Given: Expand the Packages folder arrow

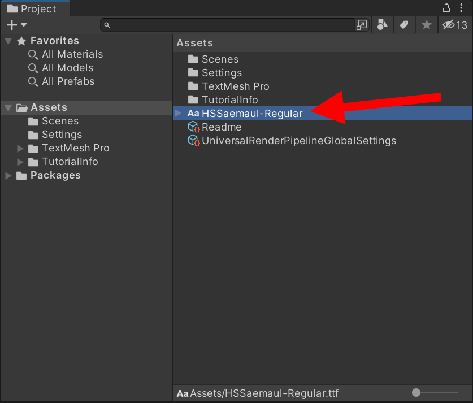Looking at the screenshot, I should tap(8, 176).
